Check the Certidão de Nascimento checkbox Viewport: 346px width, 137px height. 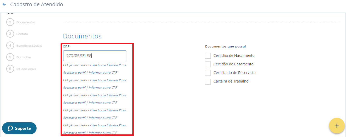208,56
